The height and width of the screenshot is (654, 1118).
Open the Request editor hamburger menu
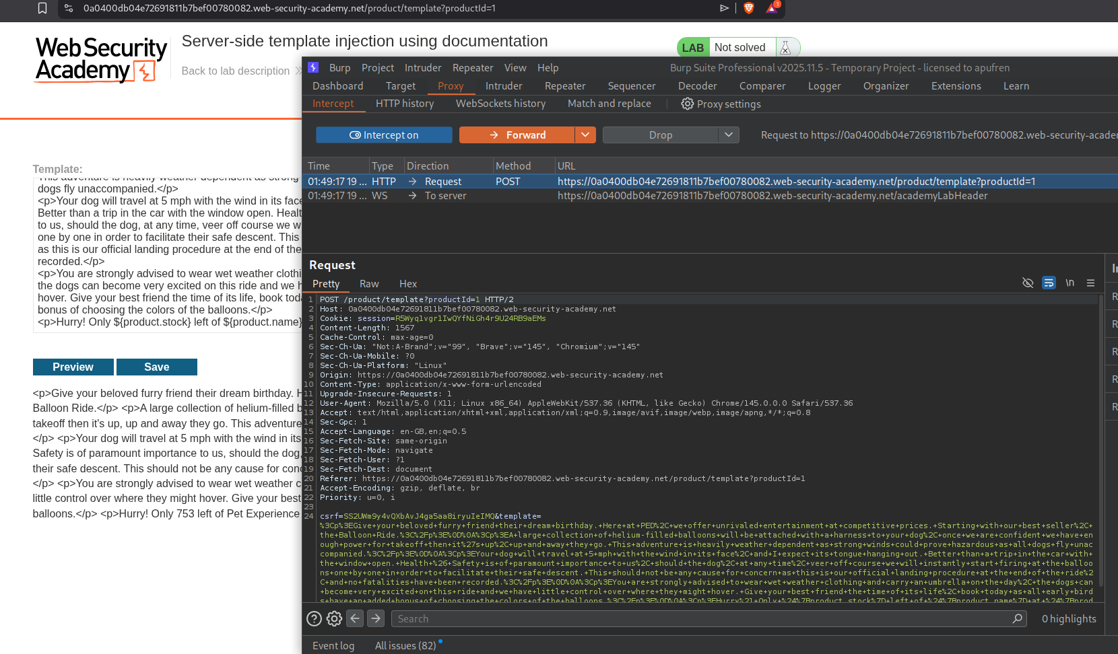[x=1090, y=283]
